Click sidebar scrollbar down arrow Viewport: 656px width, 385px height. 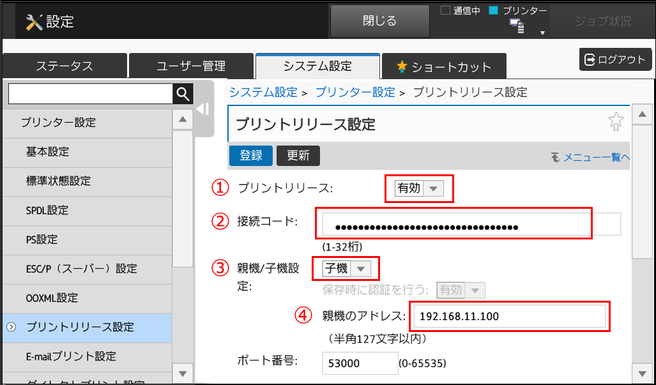[183, 374]
